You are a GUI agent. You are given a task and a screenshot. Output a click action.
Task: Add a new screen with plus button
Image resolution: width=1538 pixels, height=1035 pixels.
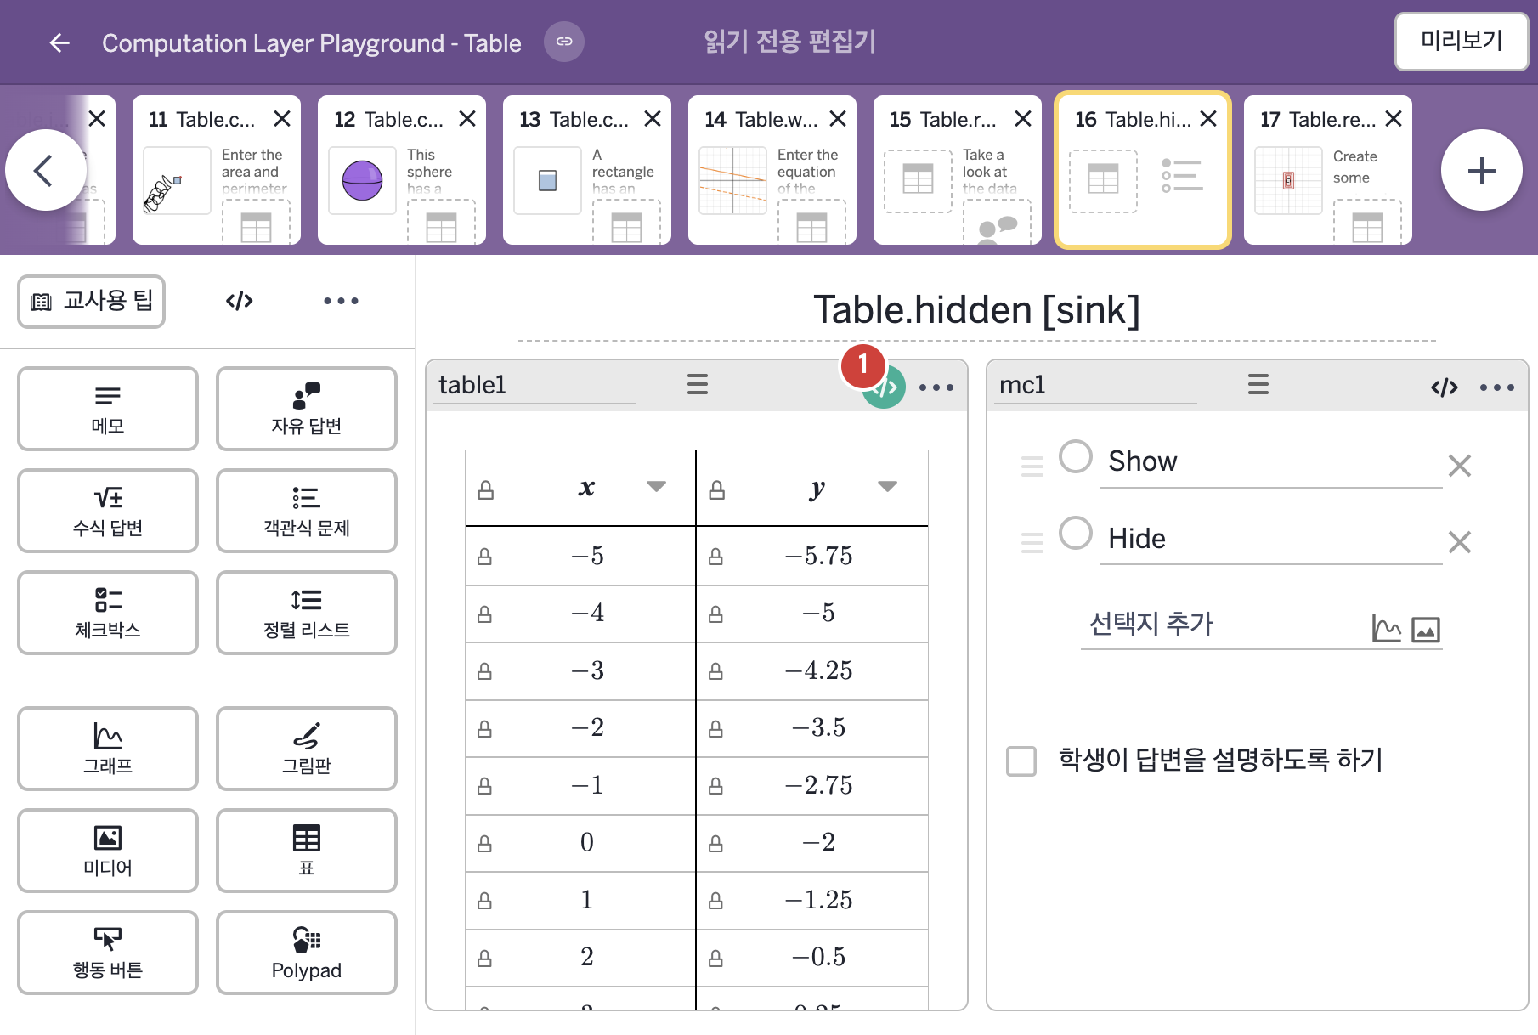[x=1482, y=170]
